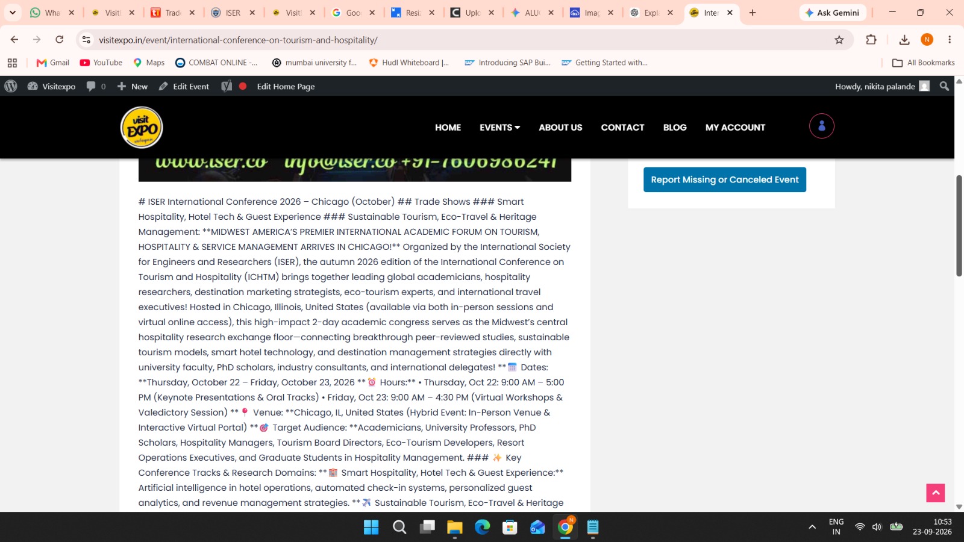Open the New content menu in admin bar
This screenshot has height=542, width=964.
point(132,86)
